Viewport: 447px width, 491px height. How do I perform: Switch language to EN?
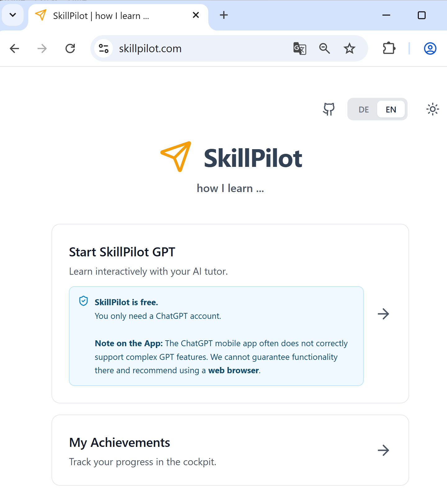391,109
